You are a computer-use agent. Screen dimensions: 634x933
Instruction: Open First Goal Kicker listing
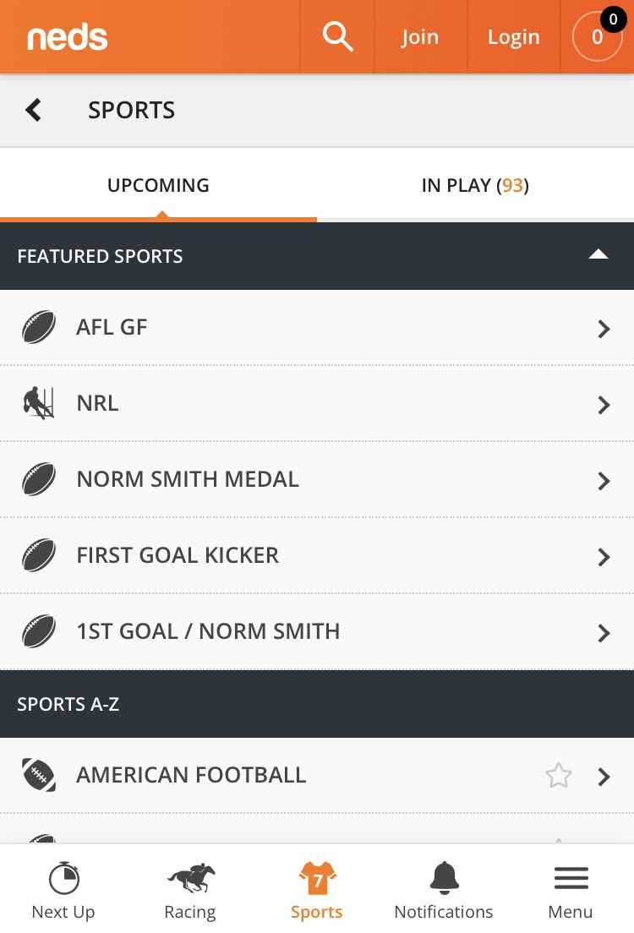click(317, 556)
